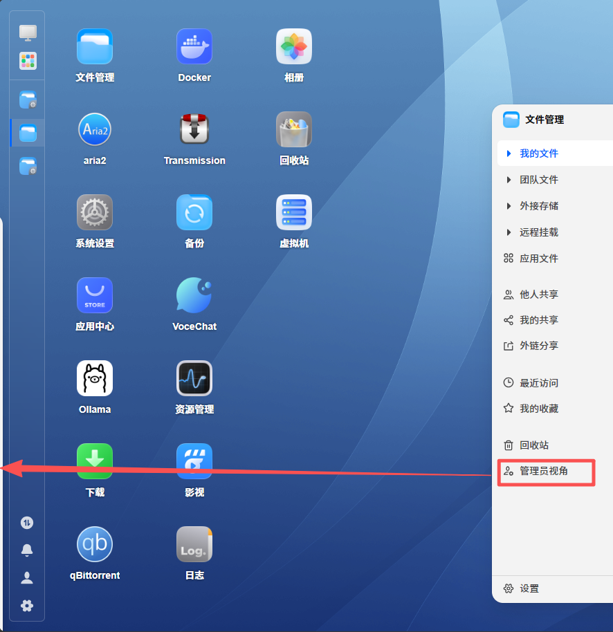Viewport: 613px width, 632px height.
Task: Open the 应用中心 store app
Action: (95, 295)
